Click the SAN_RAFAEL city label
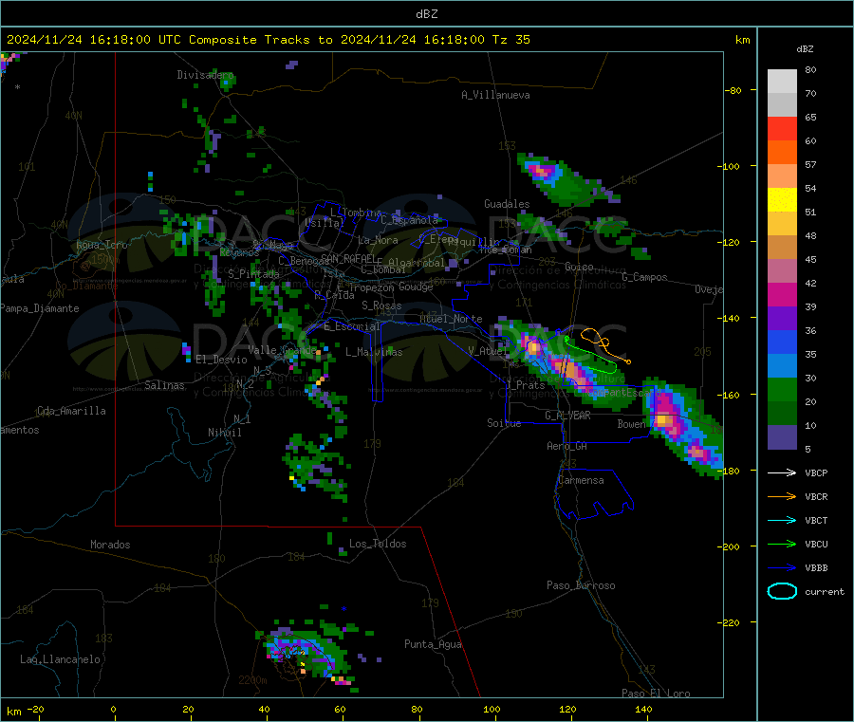 [x=349, y=258]
